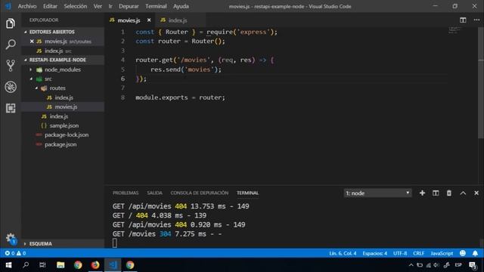
Task: Open the feedback smiley in status bar
Action: point(462,253)
